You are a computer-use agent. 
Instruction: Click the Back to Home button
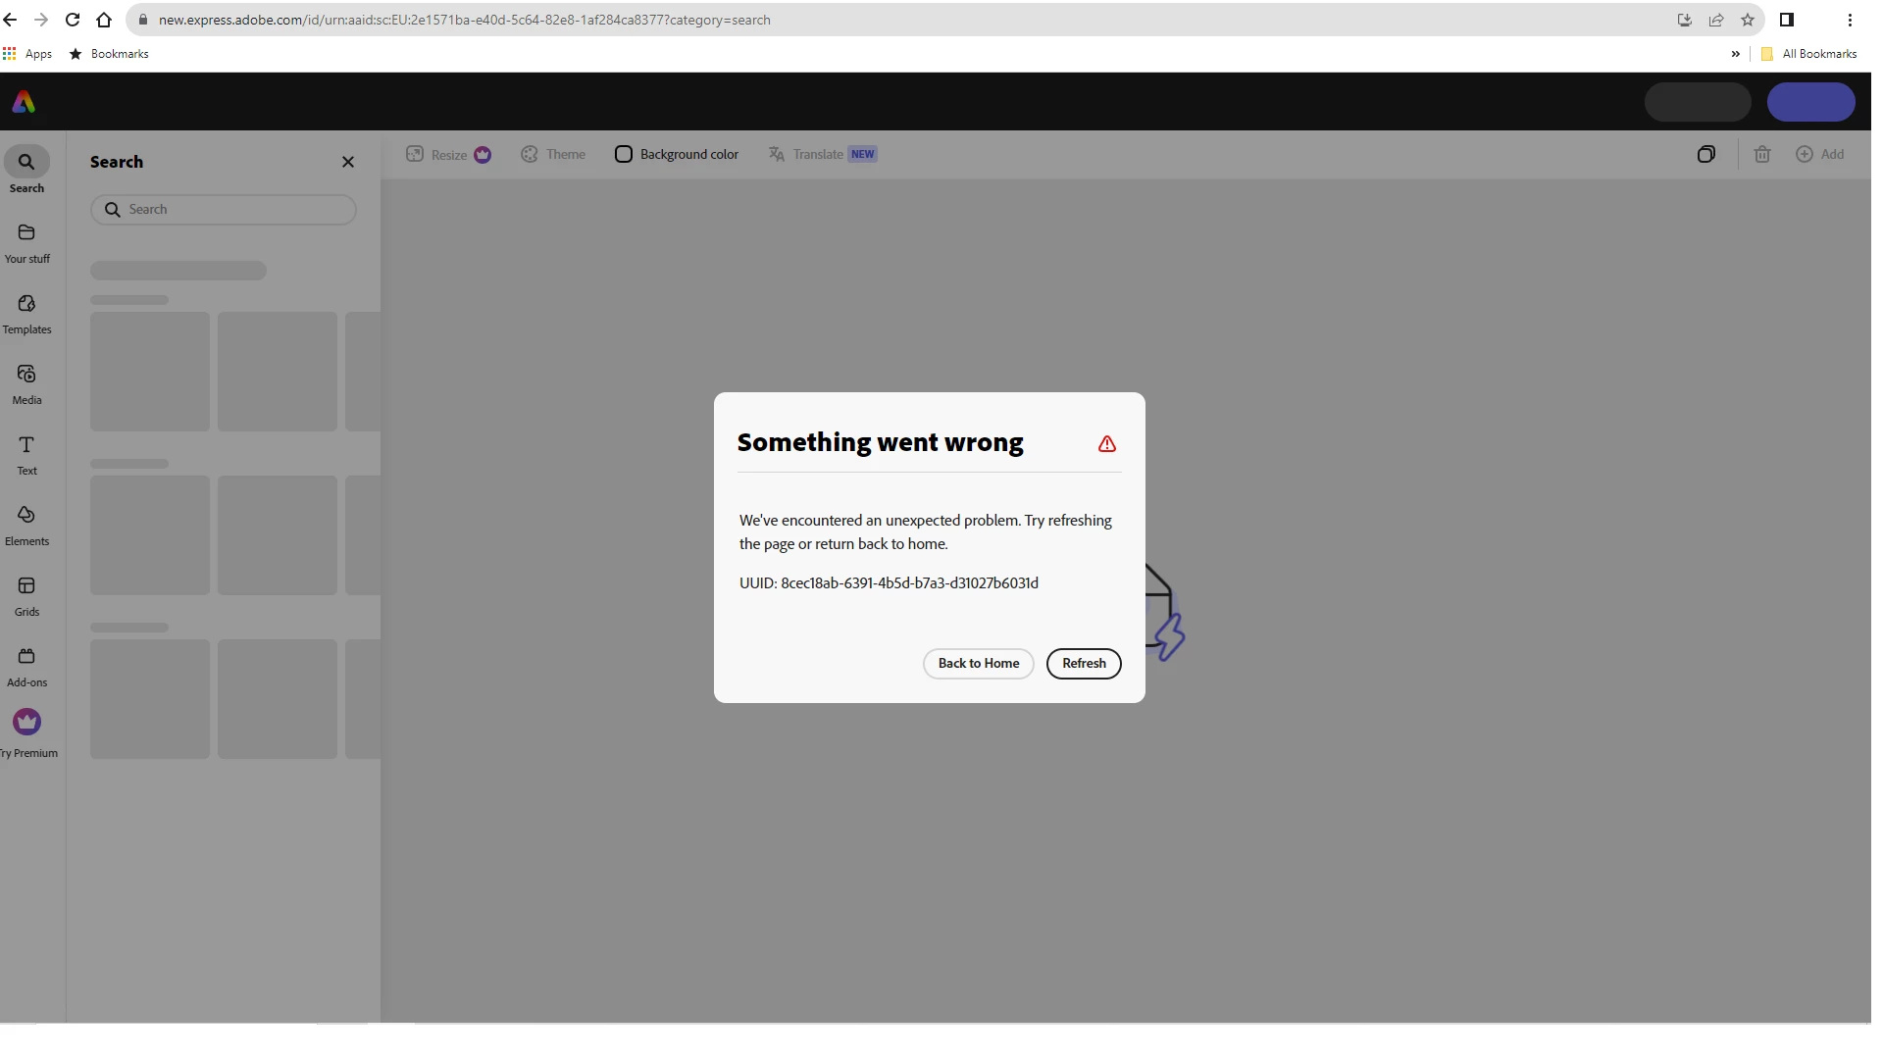tap(978, 664)
